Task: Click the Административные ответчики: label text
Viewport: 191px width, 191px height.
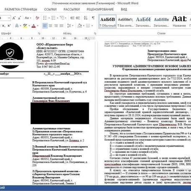Action: [x=52, y=128]
